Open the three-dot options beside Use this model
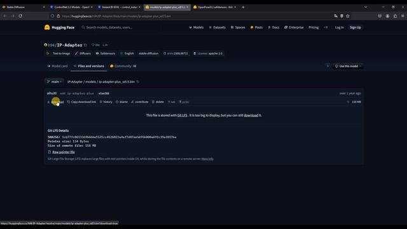 328,66
